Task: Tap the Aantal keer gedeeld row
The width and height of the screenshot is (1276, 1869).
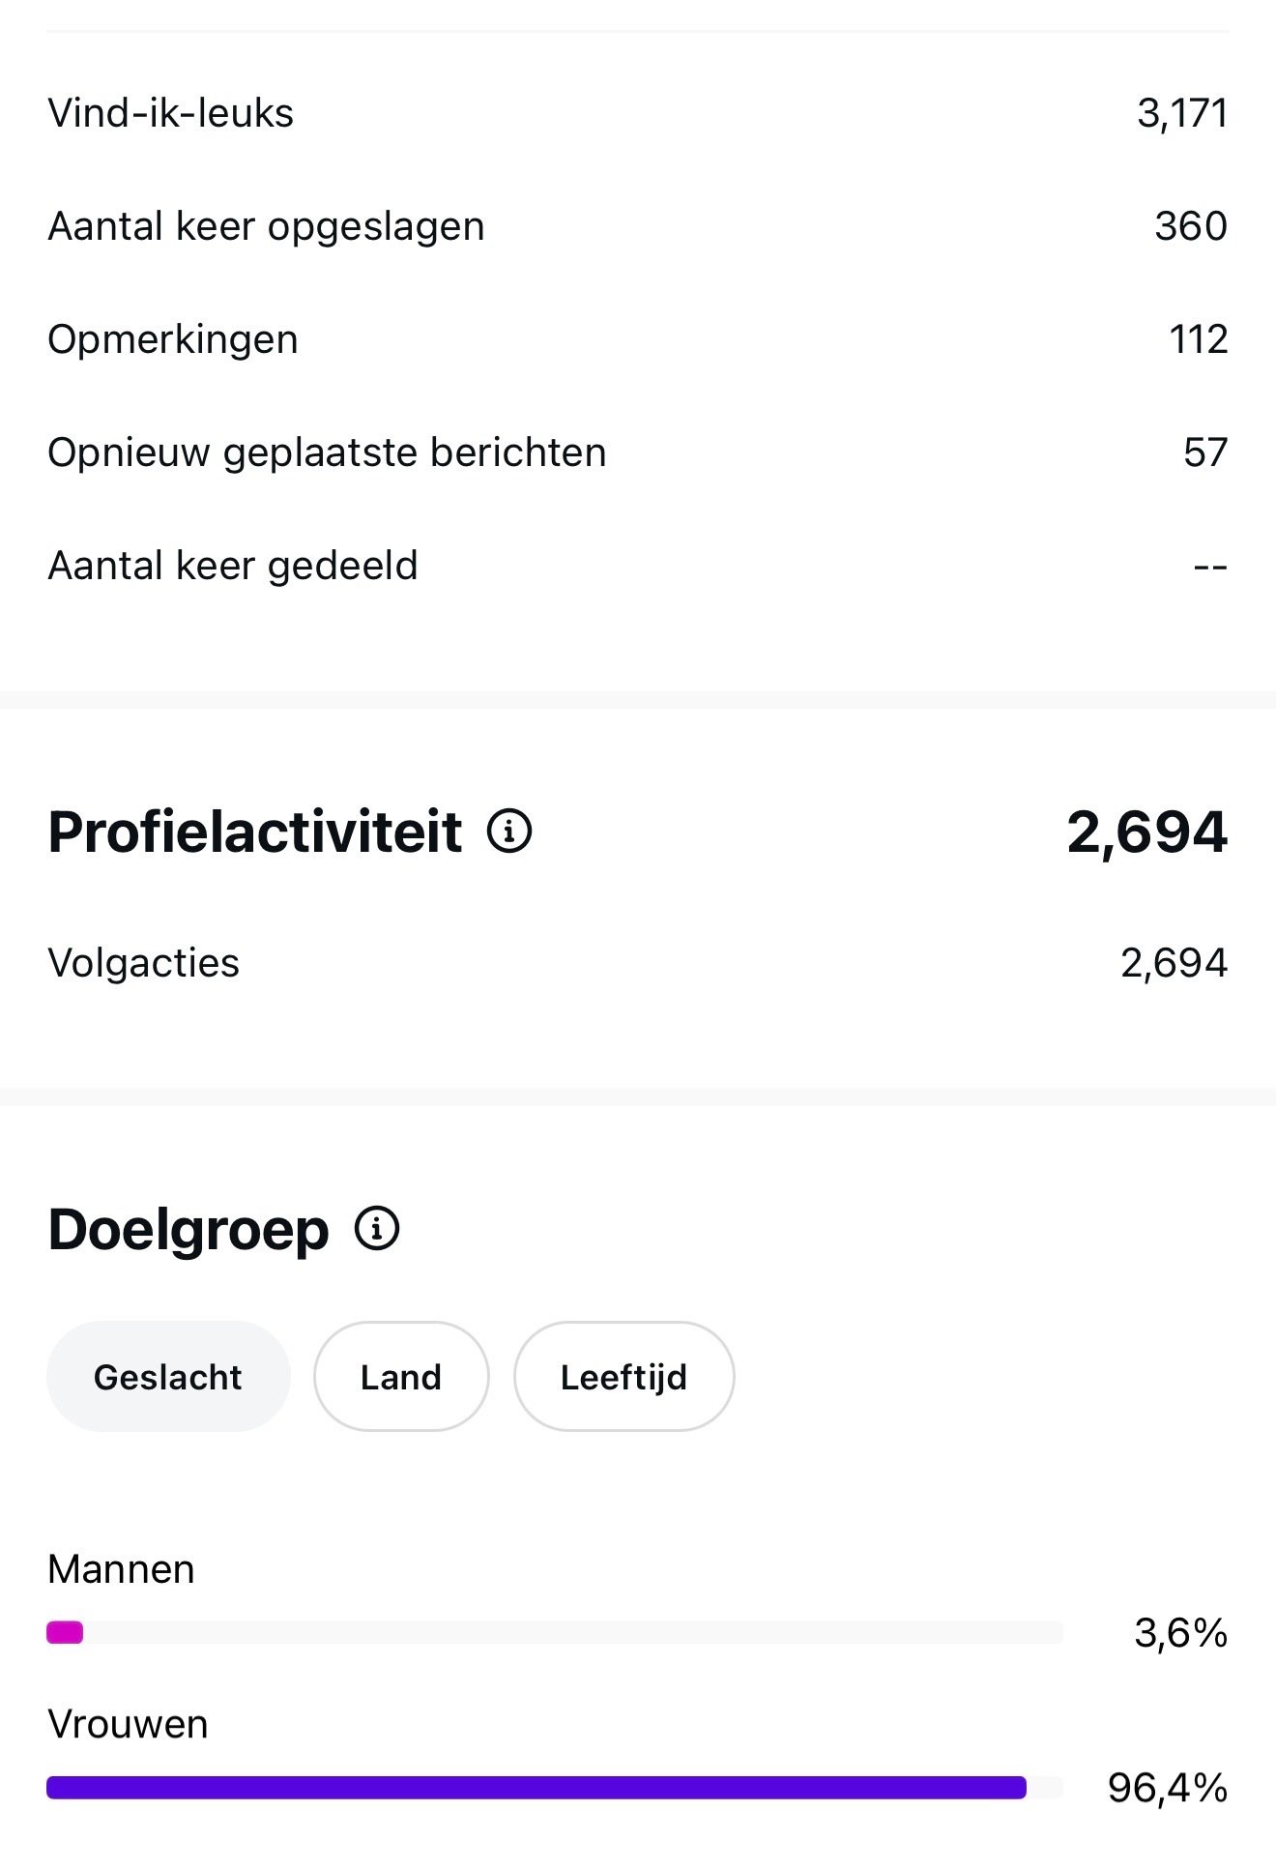Action: click(638, 566)
